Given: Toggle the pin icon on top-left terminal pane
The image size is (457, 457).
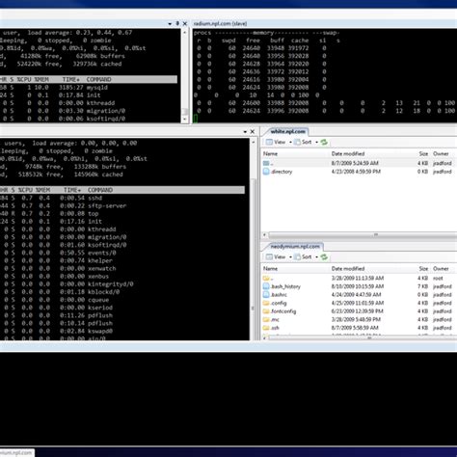Looking at the screenshot, I should click(177, 23).
